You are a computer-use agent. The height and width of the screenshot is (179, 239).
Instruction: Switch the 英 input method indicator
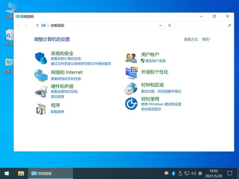pyautogui.click(x=200, y=173)
